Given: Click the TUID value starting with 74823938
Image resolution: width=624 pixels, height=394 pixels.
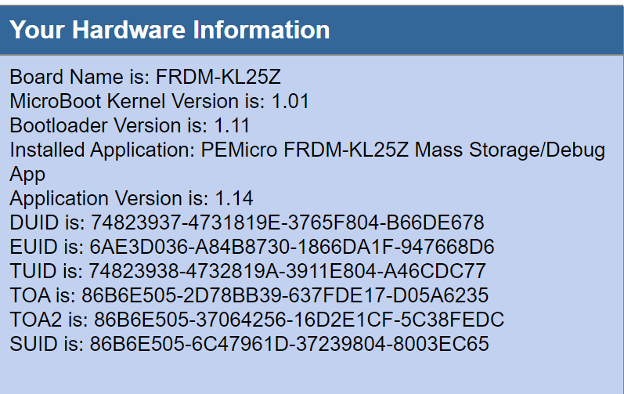Looking at the screenshot, I should [288, 271].
